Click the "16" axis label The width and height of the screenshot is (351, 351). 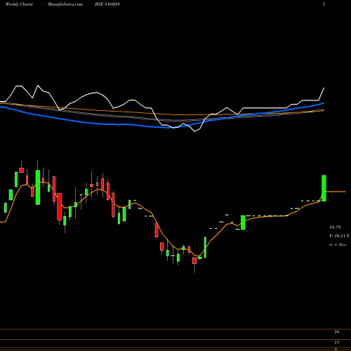coord(337,332)
